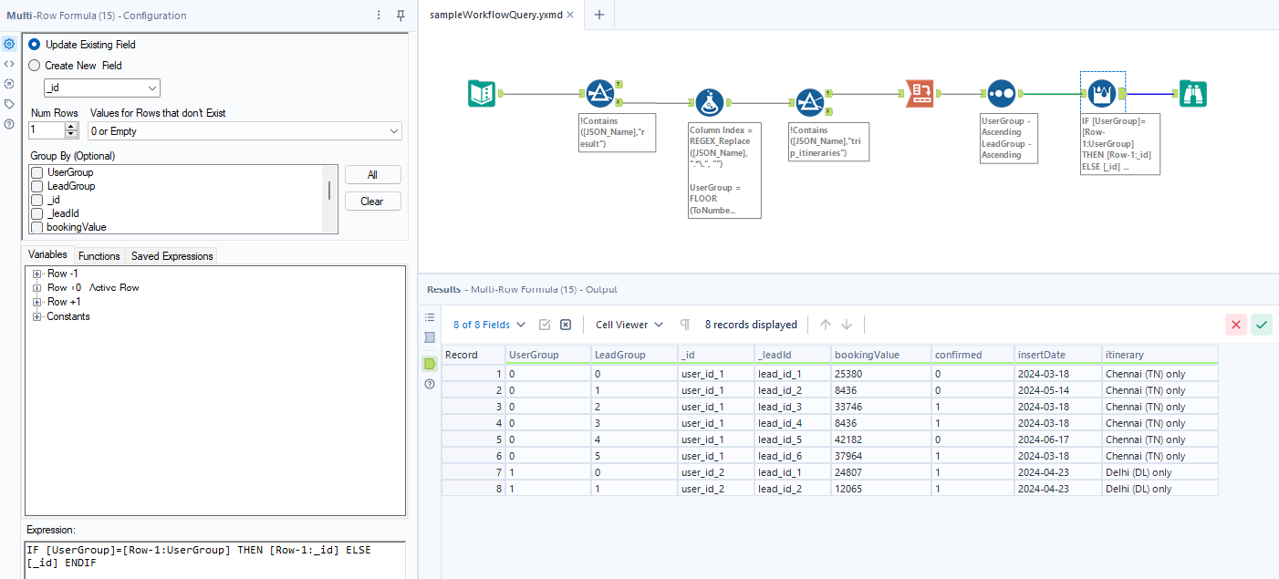
Task: Click the Browse tool at workflow end
Action: [1195, 92]
